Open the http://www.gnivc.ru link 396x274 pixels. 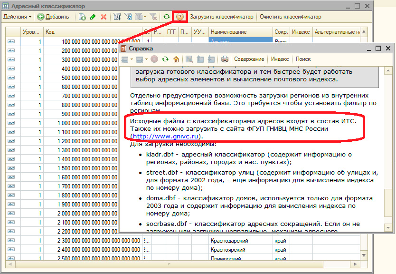[165, 137]
